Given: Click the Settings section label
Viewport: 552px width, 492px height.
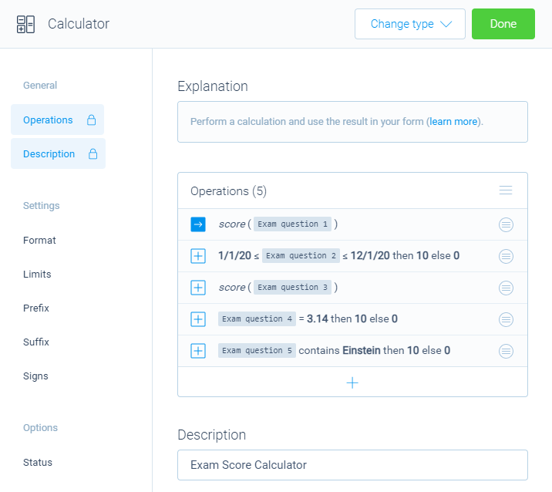Looking at the screenshot, I should pos(41,206).
